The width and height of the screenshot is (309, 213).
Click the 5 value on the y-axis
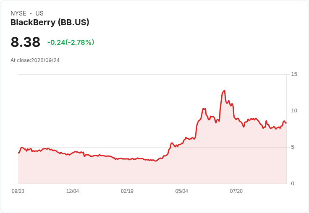pyautogui.click(x=293, y=147)
